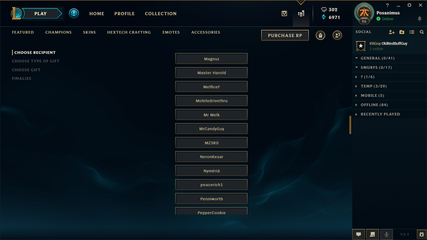Open the store coins icon
The image size is (427, 240).
pos(301,14)
